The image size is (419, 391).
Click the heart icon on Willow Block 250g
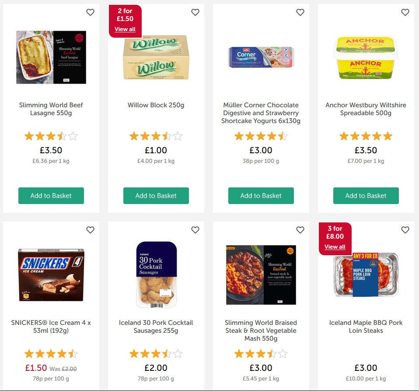click(x=195, y=13)
